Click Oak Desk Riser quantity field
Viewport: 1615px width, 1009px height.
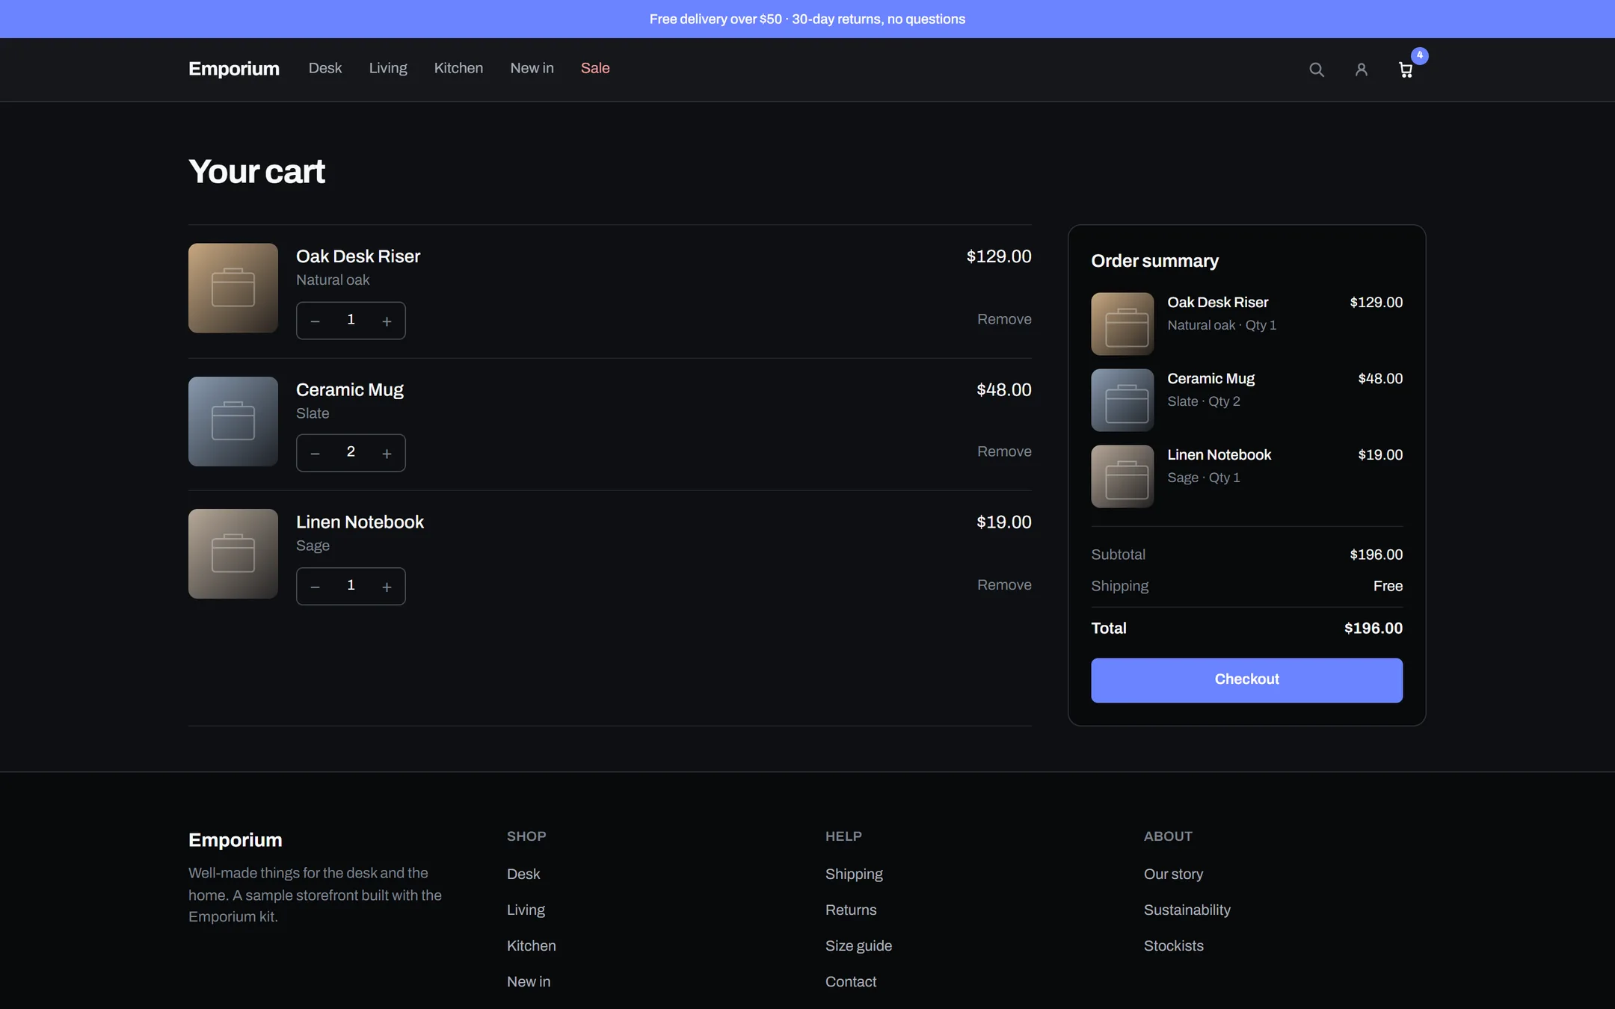(x=351, y=320)
